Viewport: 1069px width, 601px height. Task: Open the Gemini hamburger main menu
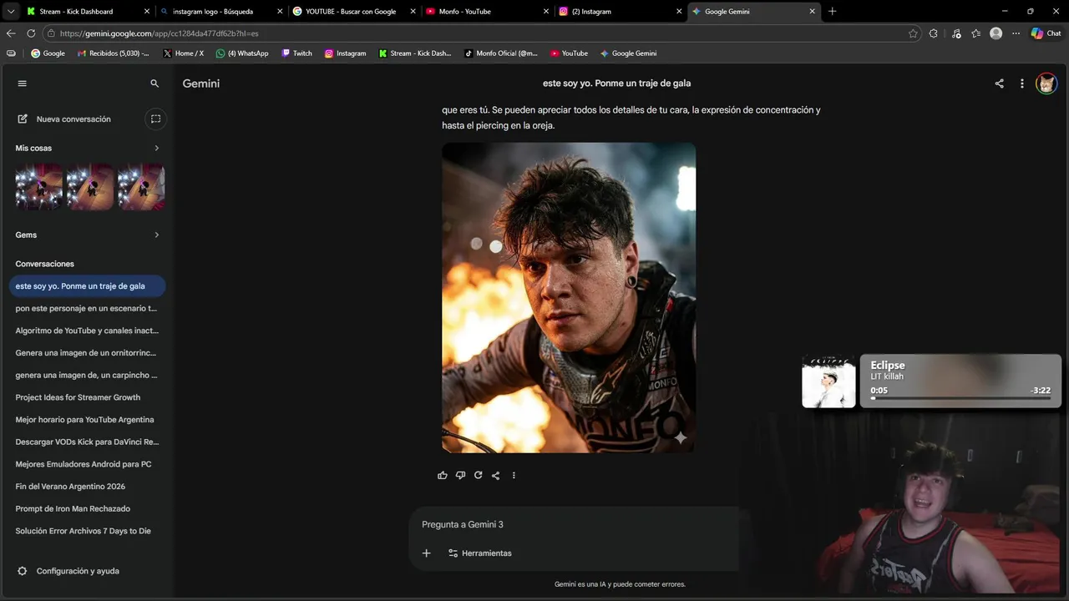23,83
